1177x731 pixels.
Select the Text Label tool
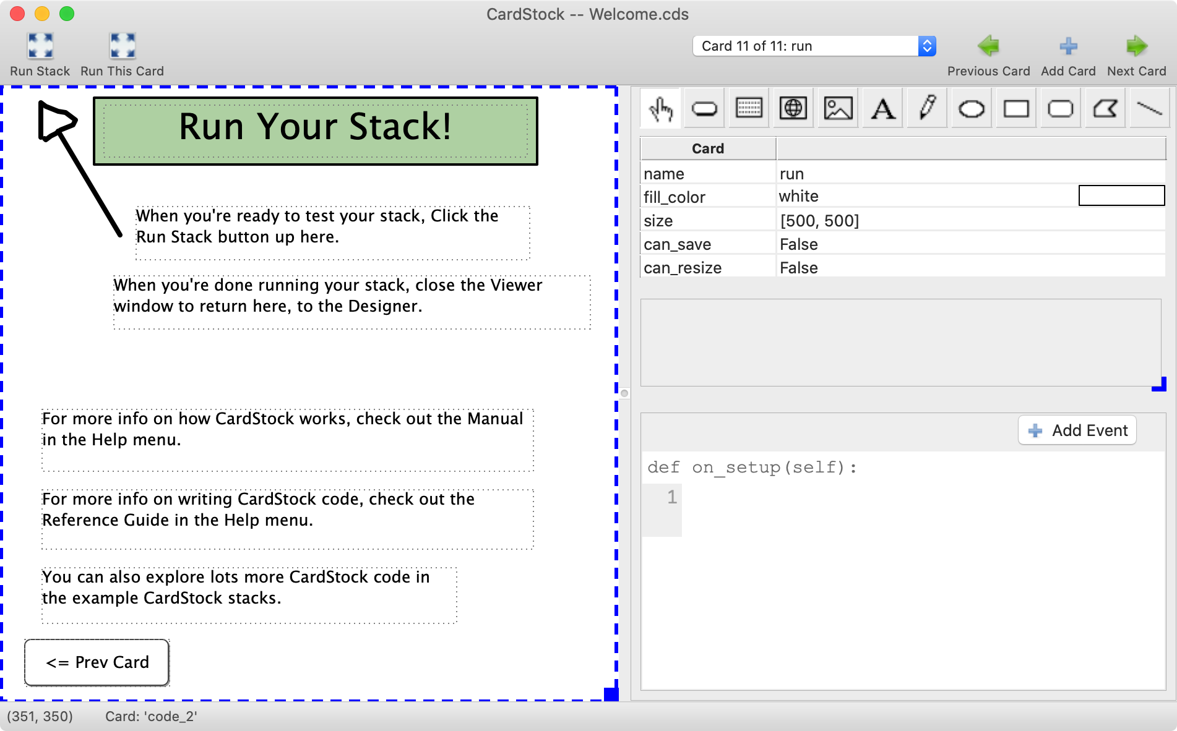coord(882,109)
